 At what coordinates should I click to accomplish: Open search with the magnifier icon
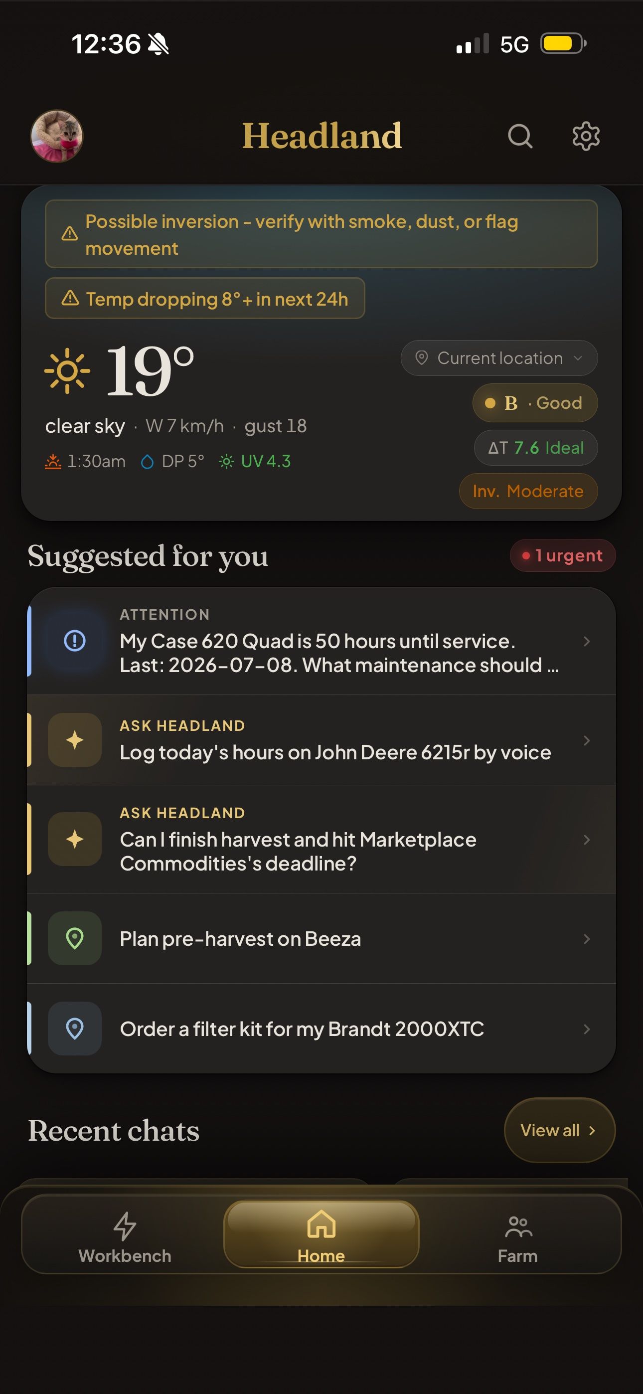520,136
